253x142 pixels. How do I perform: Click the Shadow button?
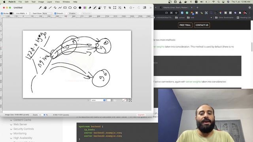coord(72,13)
